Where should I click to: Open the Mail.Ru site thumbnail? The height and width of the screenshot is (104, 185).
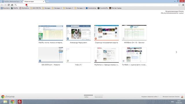[51, 33]
